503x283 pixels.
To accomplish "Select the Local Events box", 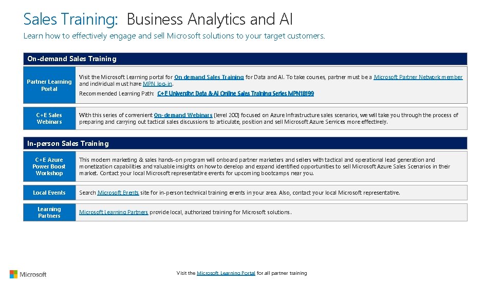I will pyautogui.click(x=49, y=193).
